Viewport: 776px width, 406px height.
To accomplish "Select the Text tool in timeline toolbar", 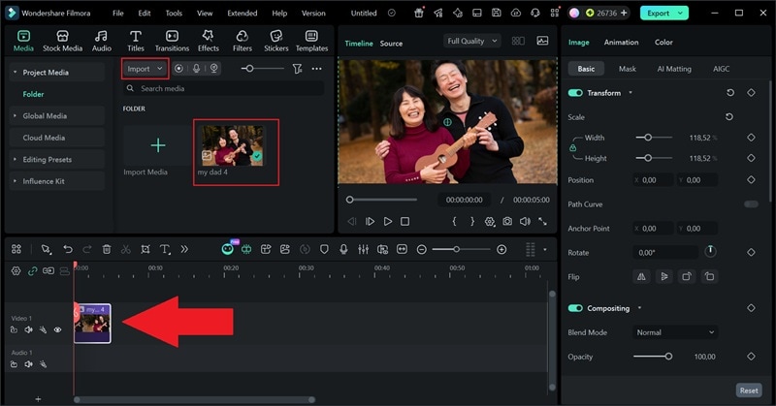I will (x=165, y=249).
